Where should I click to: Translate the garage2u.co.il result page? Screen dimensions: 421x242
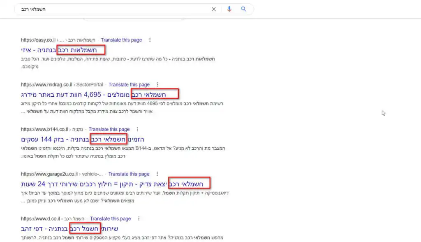(x=129, y=174)
